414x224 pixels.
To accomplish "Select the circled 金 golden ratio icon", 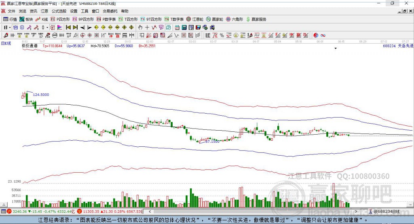I will (x=236, y=36).
